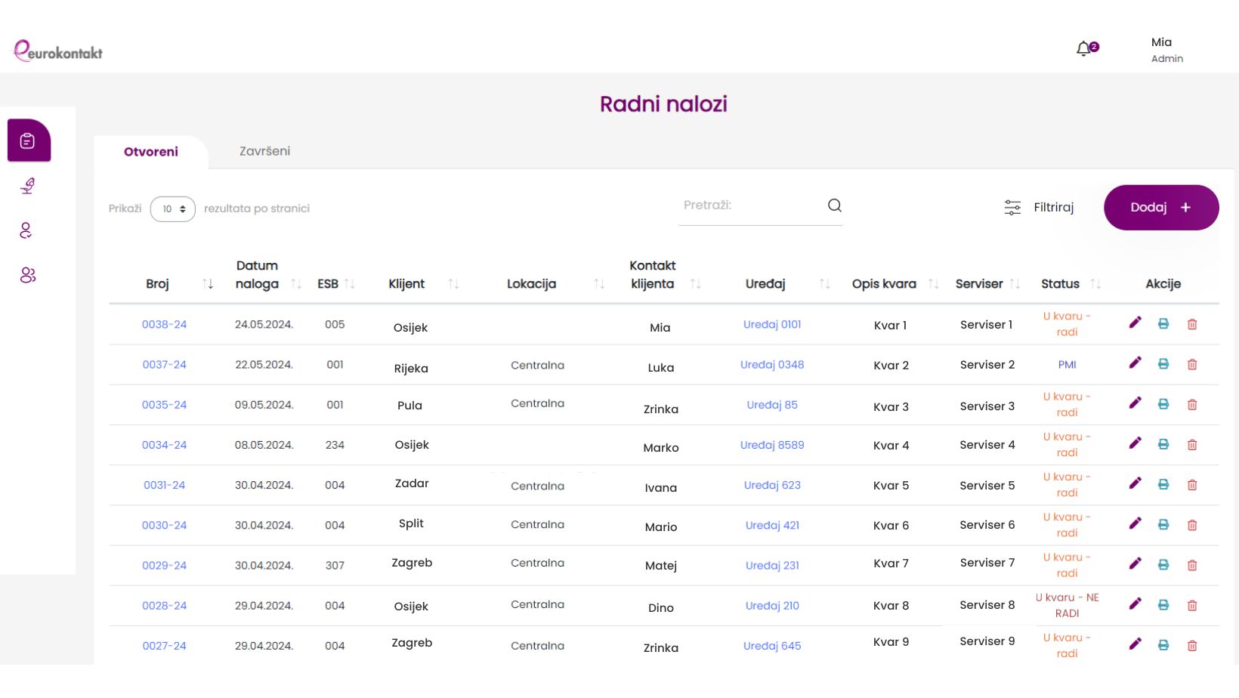1239x698 pixels.
Task: Print work order 0037-24
Action: click(x=1163, y=364)
